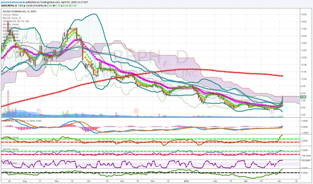The width and height of the screenshot is (313, 184).
Task: Click the Apr label on date axis
Action: (x=279, y=181)
